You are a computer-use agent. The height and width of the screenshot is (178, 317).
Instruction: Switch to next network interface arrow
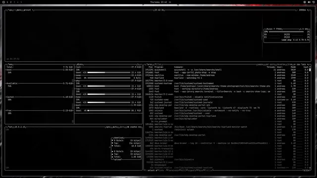pos(140,127)
